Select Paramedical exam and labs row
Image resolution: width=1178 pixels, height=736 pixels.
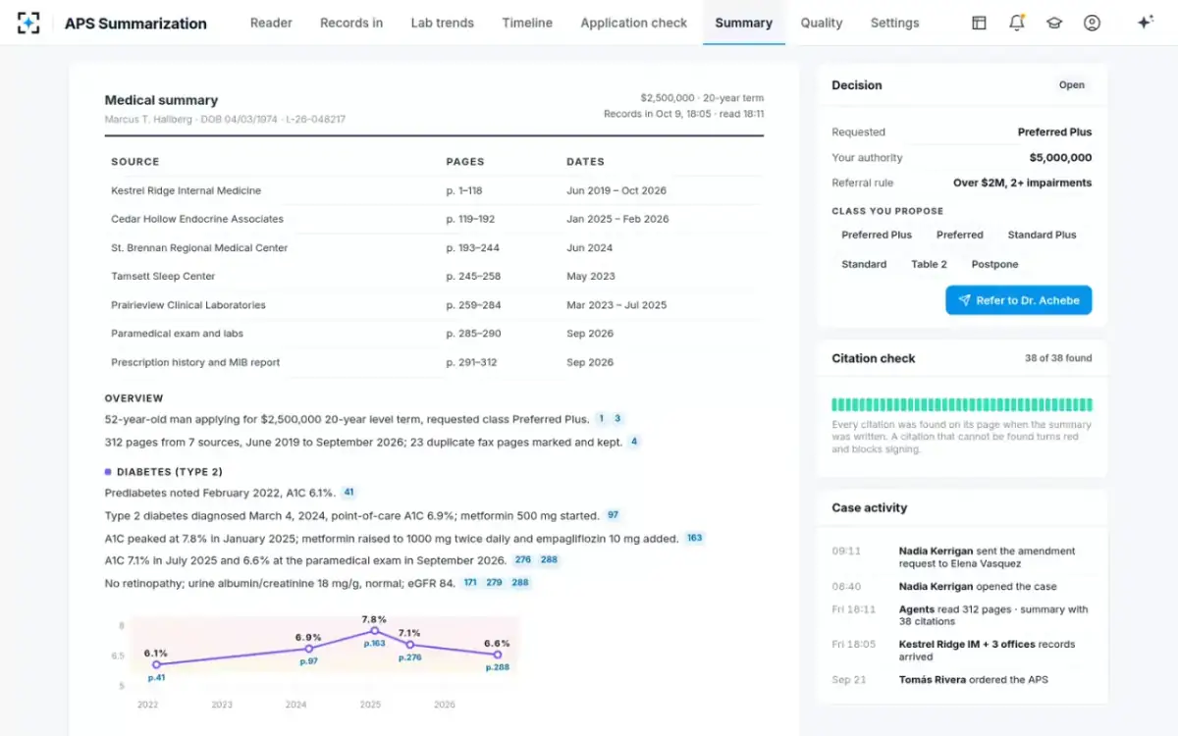coord(434,334)
